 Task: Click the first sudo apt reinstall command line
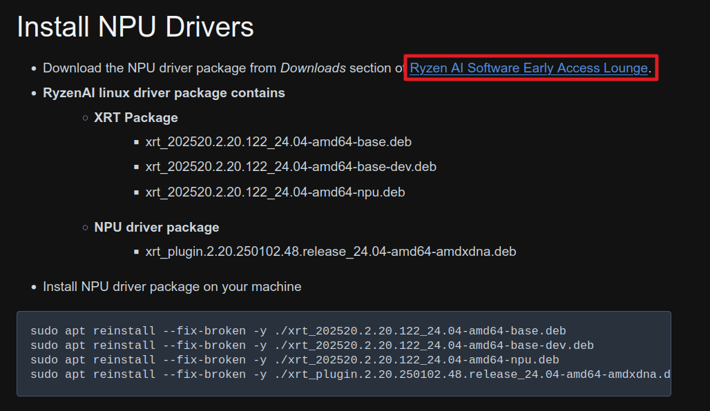(298, 331)
